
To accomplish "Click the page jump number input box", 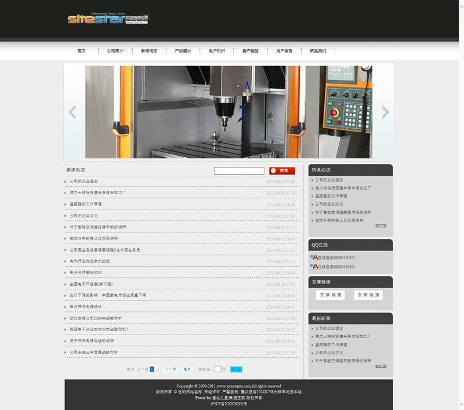I will [218, 369].
